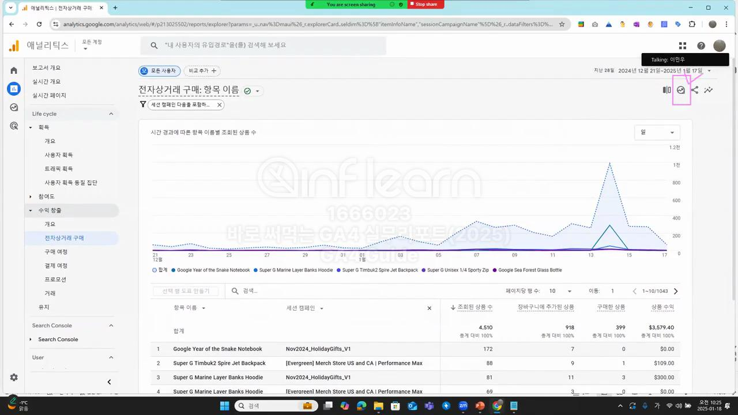Collapse the Life cycle section
The width and height of the screenshot is (738, 415).
pos(111,114)
